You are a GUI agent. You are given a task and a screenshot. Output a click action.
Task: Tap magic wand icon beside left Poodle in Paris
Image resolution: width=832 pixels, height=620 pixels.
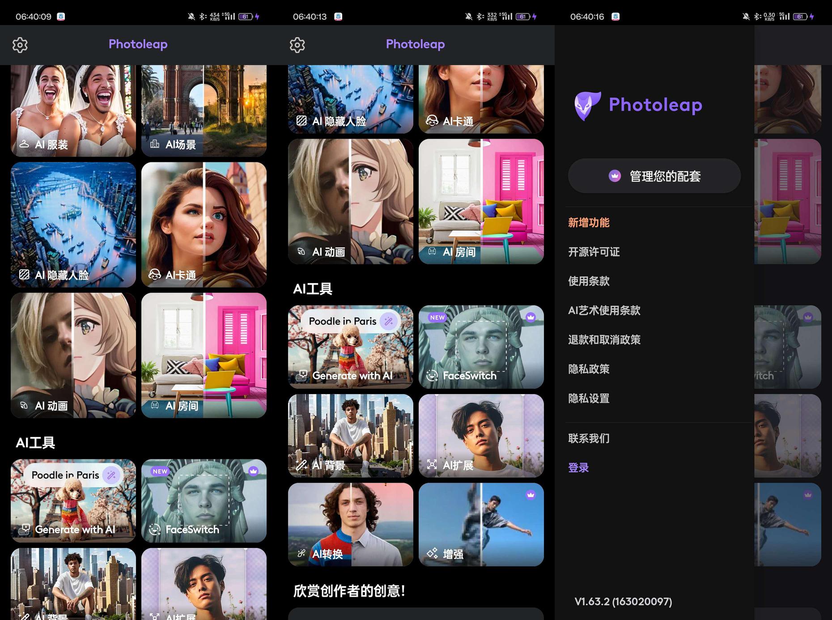111,475
